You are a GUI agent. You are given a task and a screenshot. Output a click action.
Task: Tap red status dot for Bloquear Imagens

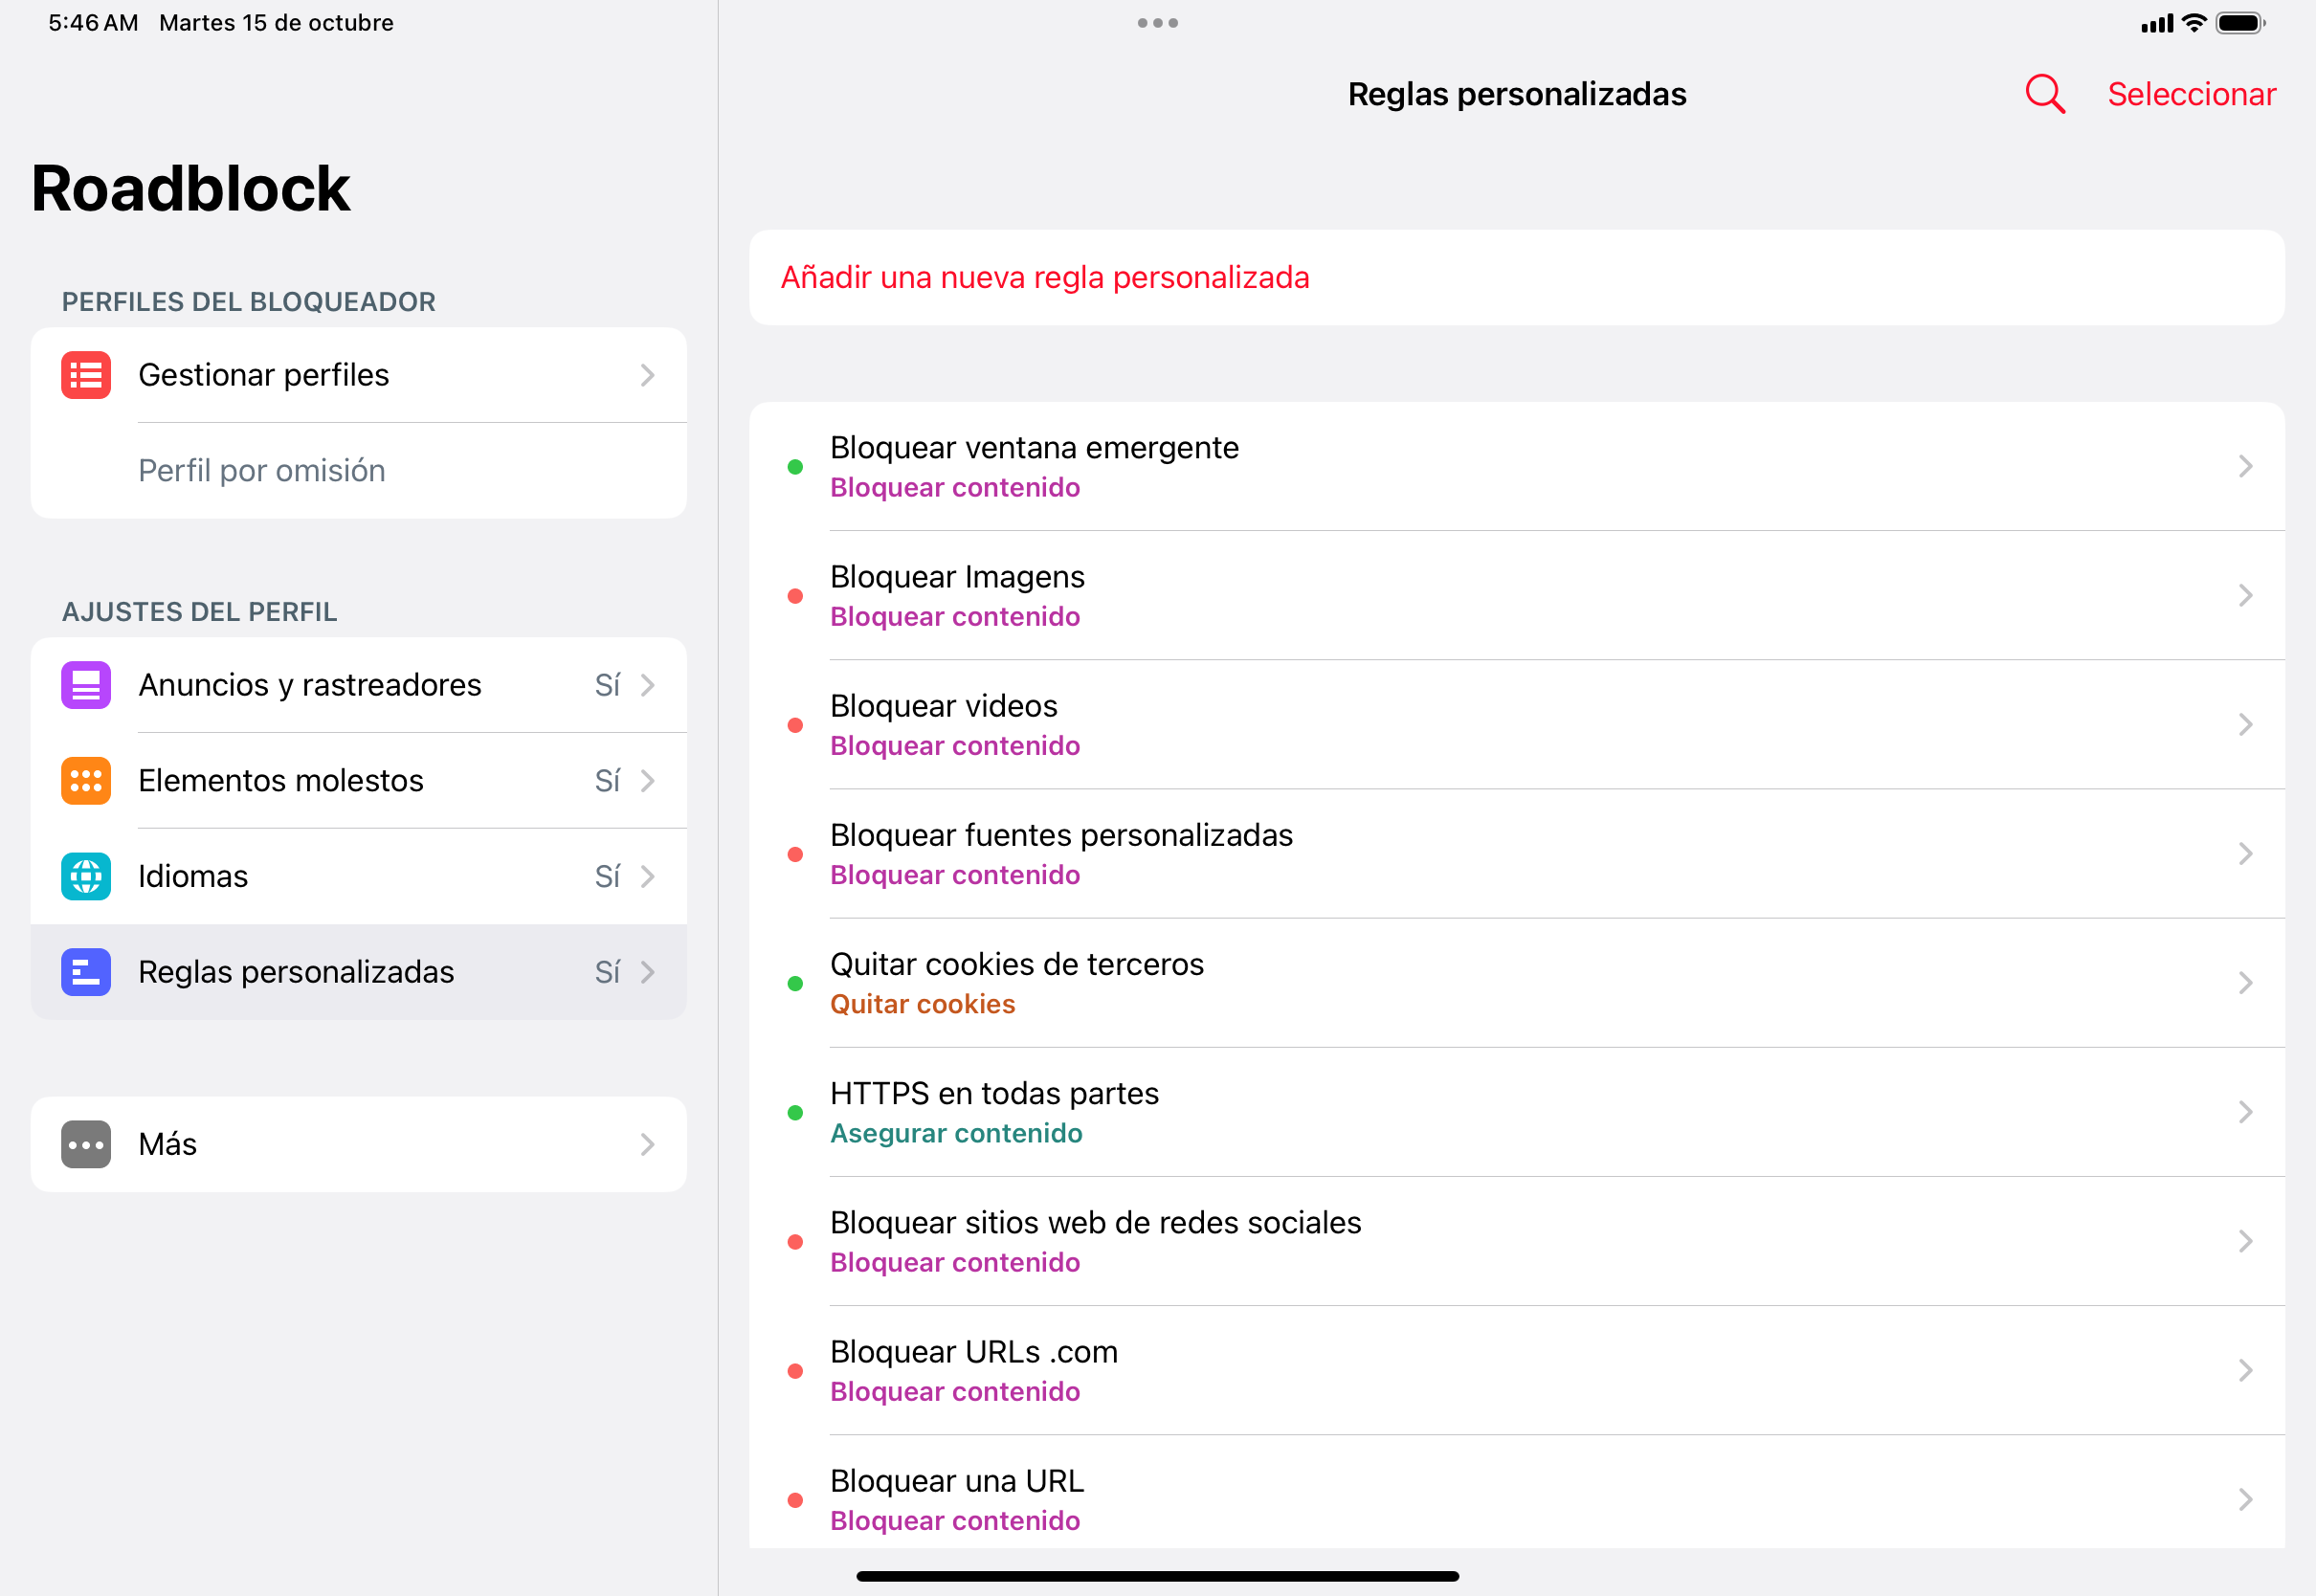pyautogui.click(x=795, y=596)
